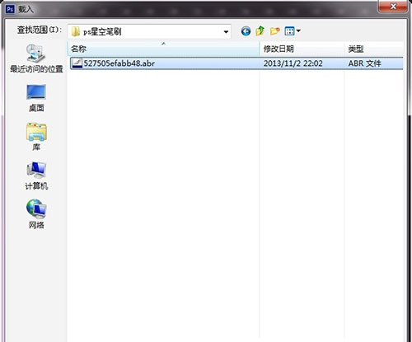The height and width of the screenshot is (342, 412).
Task: Select the 527505efabb48.abr brush file
Action: click(x=236, y=63)
